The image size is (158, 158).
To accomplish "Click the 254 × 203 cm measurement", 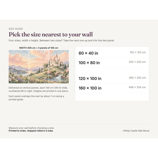I will tap(137, 62).
